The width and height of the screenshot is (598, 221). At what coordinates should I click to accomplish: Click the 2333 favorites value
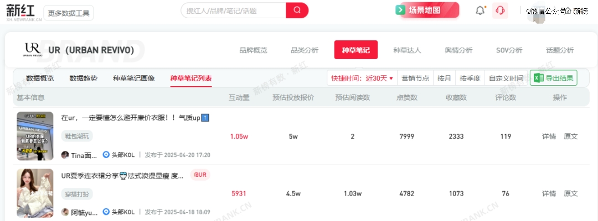456,136
